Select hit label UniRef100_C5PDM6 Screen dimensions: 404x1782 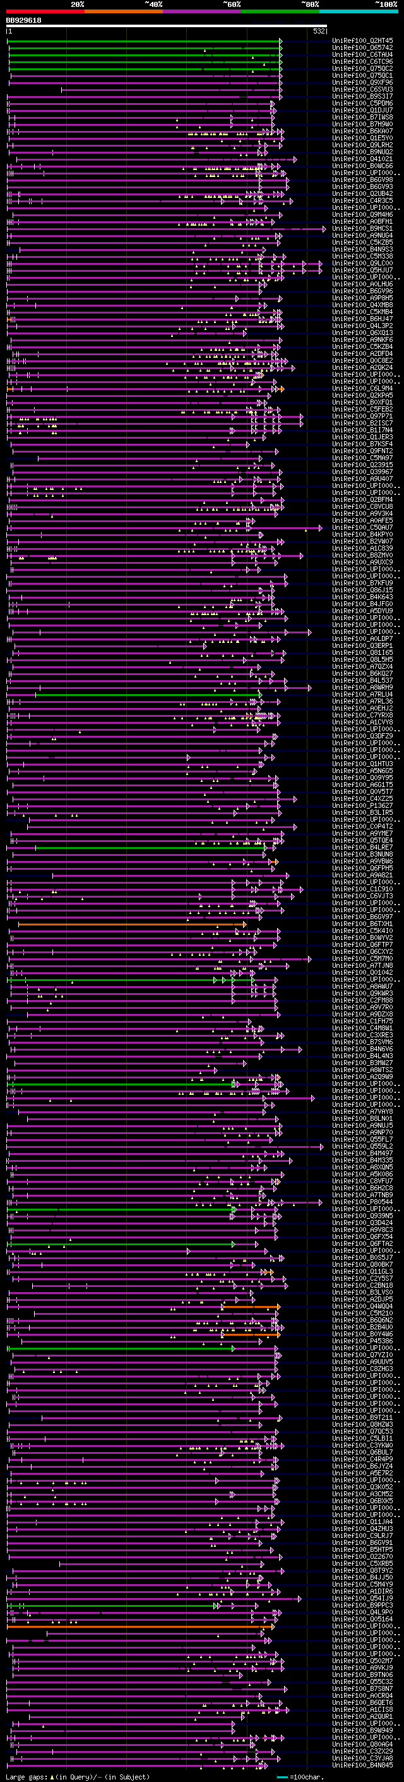(x=362, y=103)
